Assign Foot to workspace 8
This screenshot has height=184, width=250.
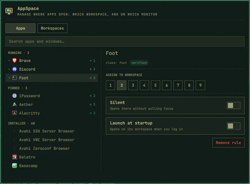point(189,85)
